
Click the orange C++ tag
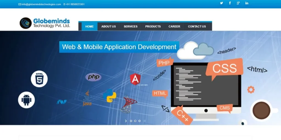point(182,115)
